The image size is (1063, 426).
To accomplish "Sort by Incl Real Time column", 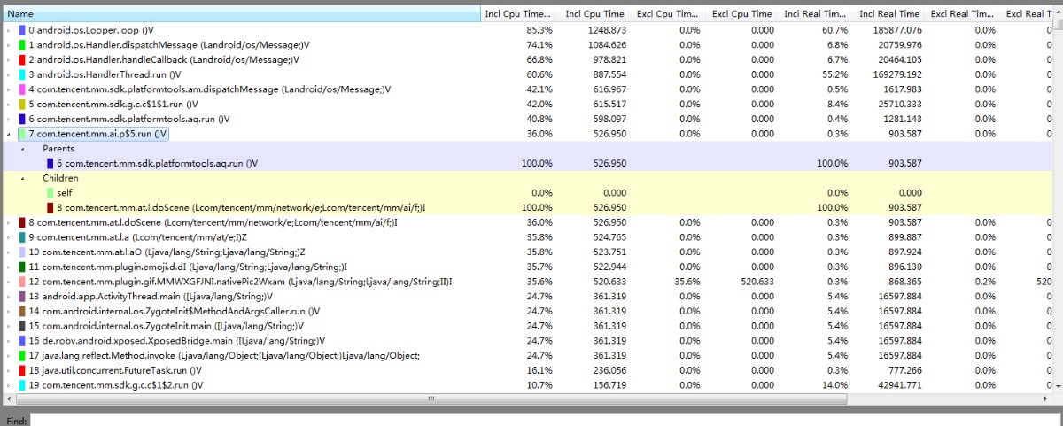I will click(x=887, y=14).
